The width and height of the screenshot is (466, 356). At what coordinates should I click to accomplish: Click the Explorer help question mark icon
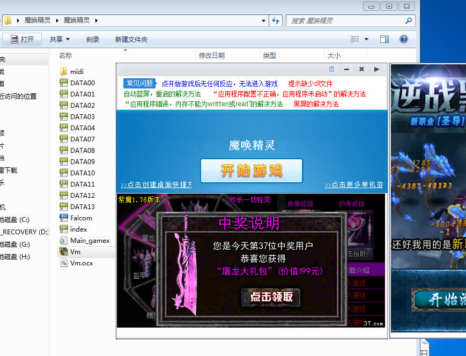404,39
